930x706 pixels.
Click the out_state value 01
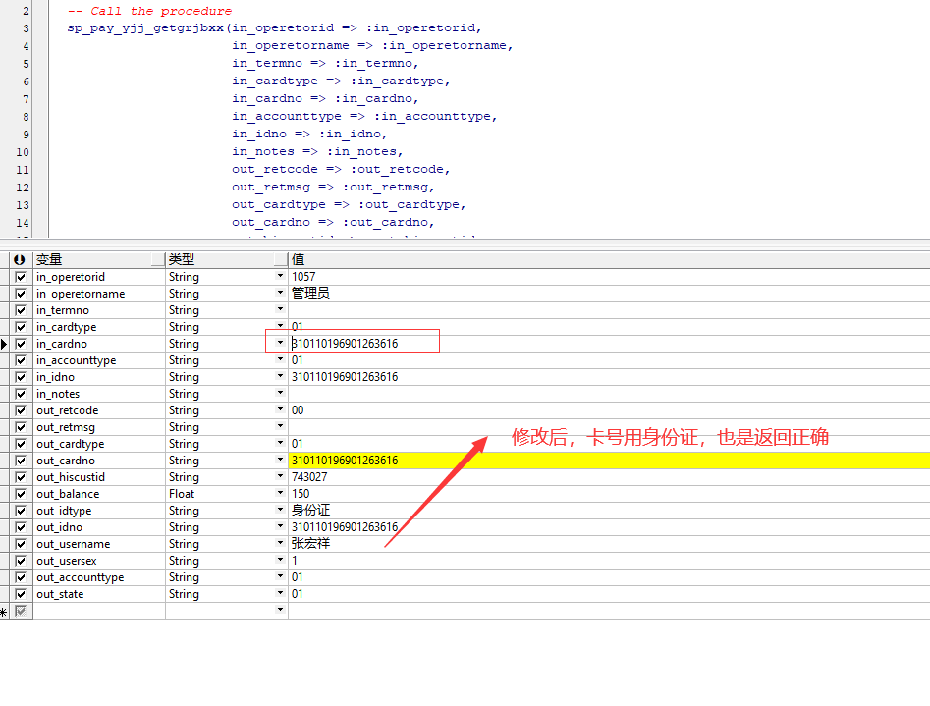point(298,594)
